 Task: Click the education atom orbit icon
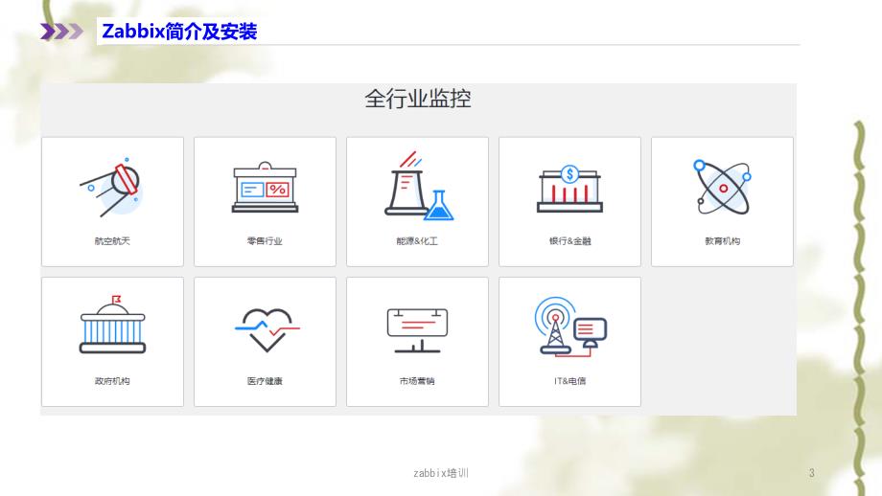pos(724,187)
